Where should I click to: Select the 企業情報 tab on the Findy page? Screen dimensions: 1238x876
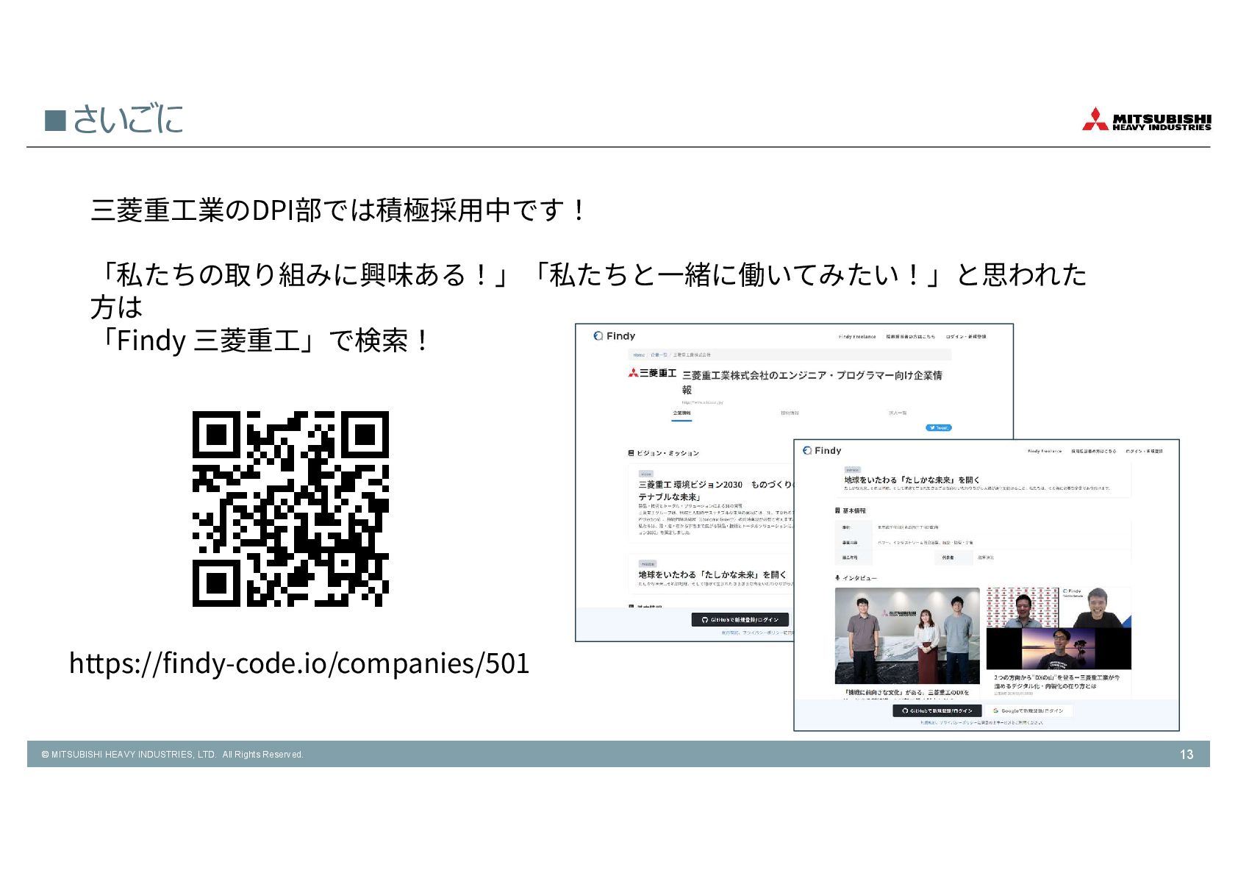tap(681, 413)
